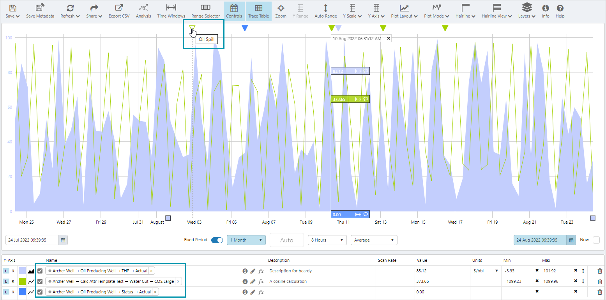Open the Average aggregation dropdown

[374, 240]
